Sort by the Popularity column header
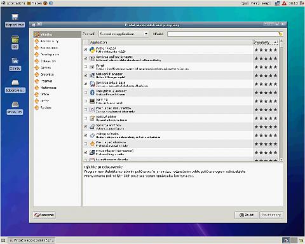Viewport: 305px width, 244px height. pyautogui.click(x=266, y=43)
